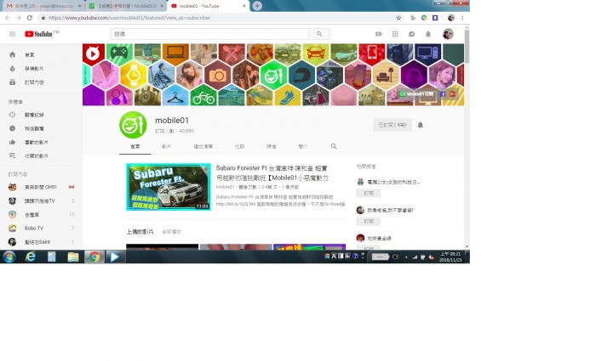Subscribe to the first related channel
The image size is (613, 361).
[x=369, y=193]
